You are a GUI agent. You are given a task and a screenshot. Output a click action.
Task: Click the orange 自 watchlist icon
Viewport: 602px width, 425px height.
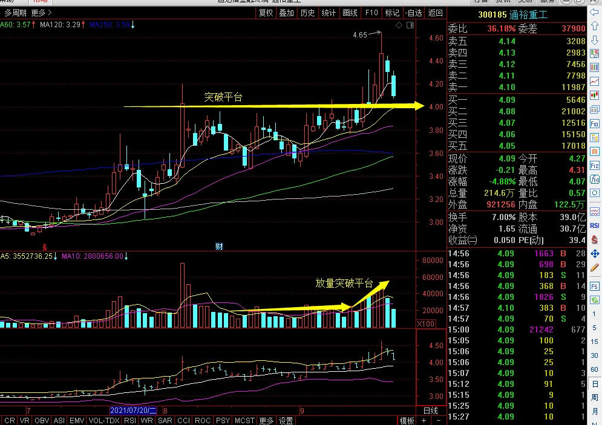coord(594,151)
